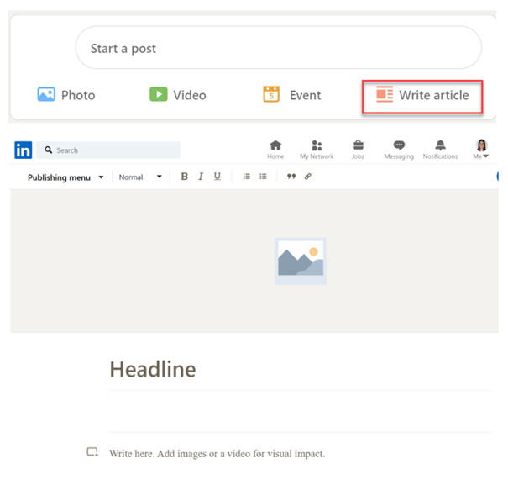The width and height of the screenshot is (508, 485).
Task: Insert a numbered list
Action: [x=247, y=177]
